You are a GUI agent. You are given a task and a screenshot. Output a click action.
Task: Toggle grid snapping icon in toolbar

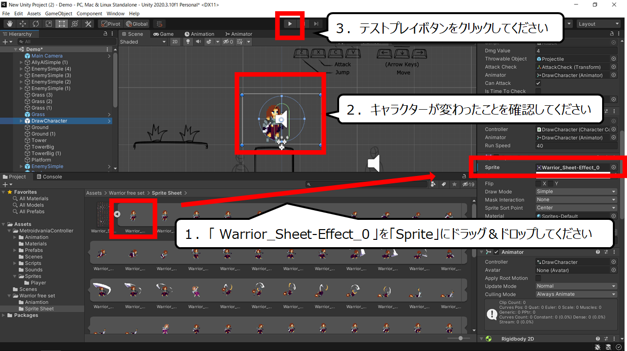pyautogui.click(x=158, y=23)
